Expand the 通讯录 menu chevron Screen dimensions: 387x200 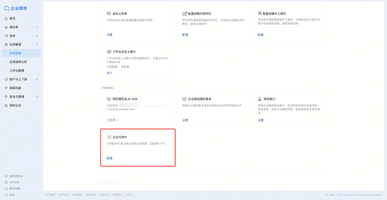coord(37,27)
